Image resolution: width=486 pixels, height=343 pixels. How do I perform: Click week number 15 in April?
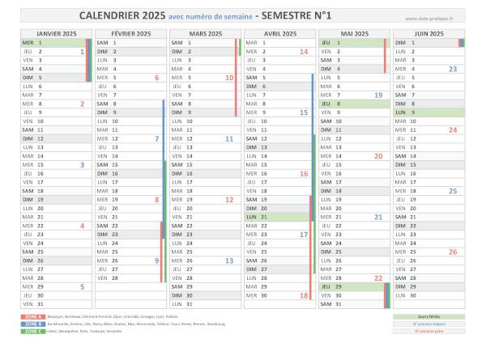coord(304,112)
